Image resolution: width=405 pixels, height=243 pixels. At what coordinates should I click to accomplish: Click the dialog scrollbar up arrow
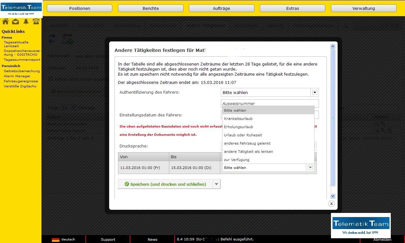(333, 47)
